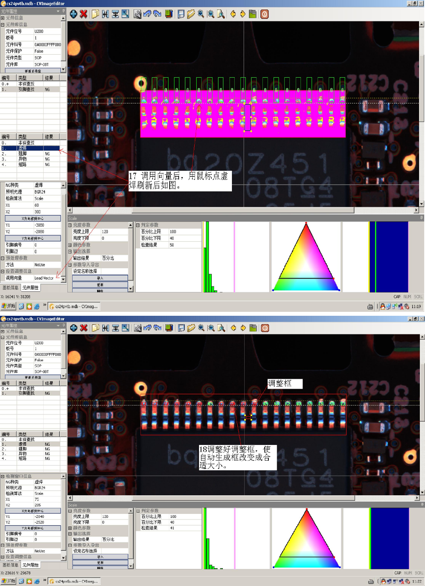Click vertical fit-height icon in upper window toolbar

tap(115, 14)
